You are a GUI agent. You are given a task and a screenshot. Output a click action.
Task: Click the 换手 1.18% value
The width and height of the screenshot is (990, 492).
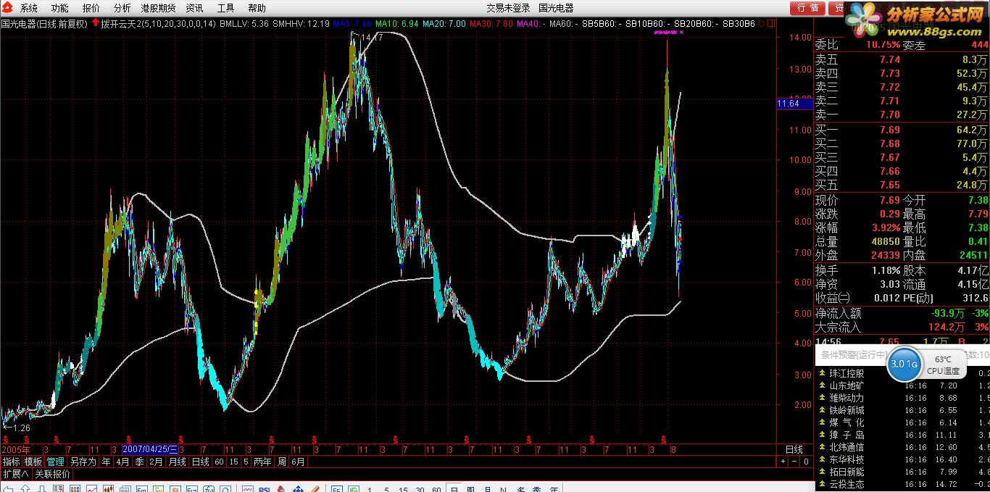[x=886, y=270]
